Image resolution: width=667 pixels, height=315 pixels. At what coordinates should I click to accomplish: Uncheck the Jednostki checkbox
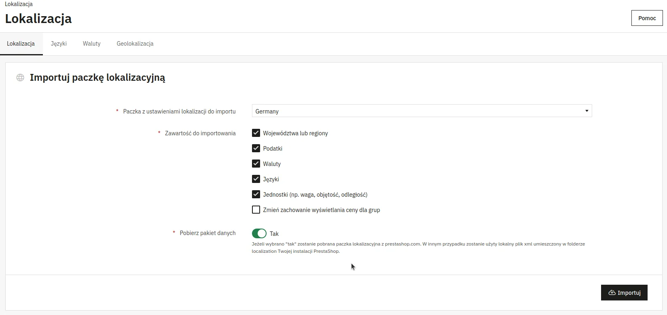256,194
